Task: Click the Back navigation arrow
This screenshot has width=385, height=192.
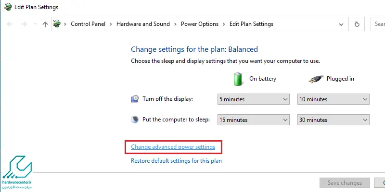Action: coord(10,24)
